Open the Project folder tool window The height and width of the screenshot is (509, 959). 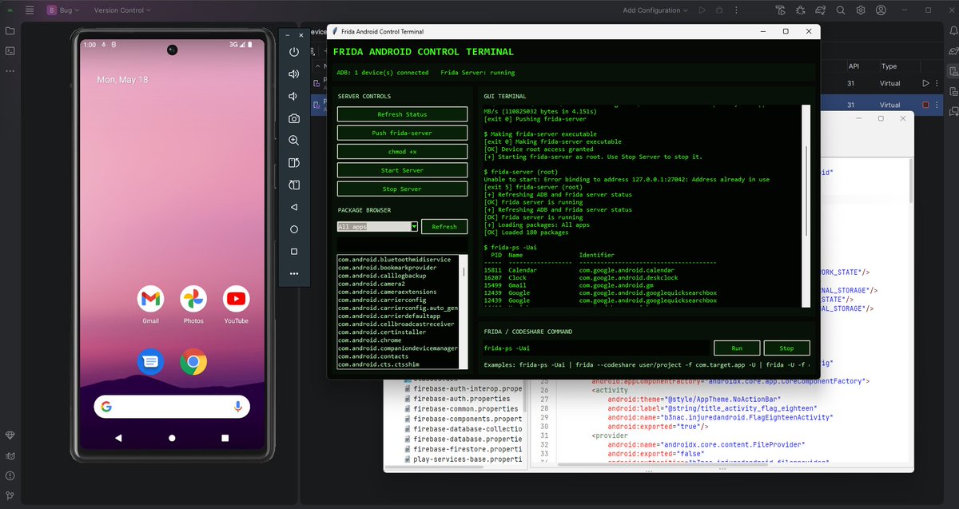point(10,30)
